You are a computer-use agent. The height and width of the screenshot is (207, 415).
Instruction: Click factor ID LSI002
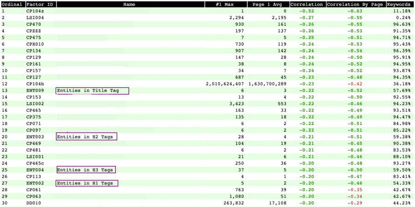(35, 104)
